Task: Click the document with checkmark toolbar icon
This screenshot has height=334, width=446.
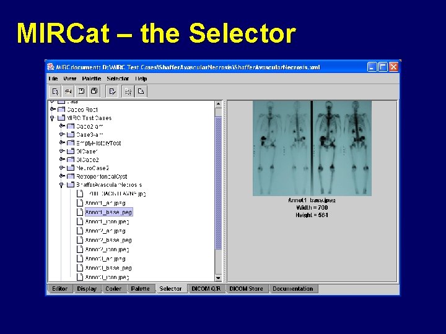Action: pyautogui.click(x=112, y=92)
